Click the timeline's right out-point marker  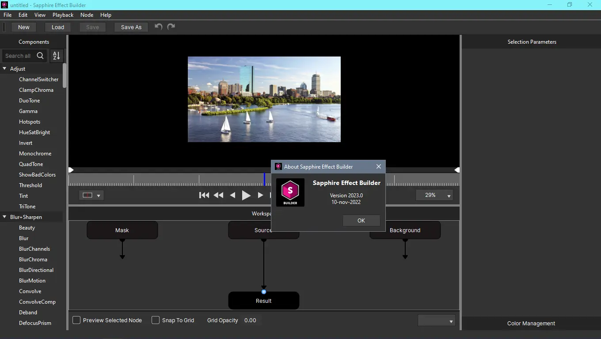457,170
